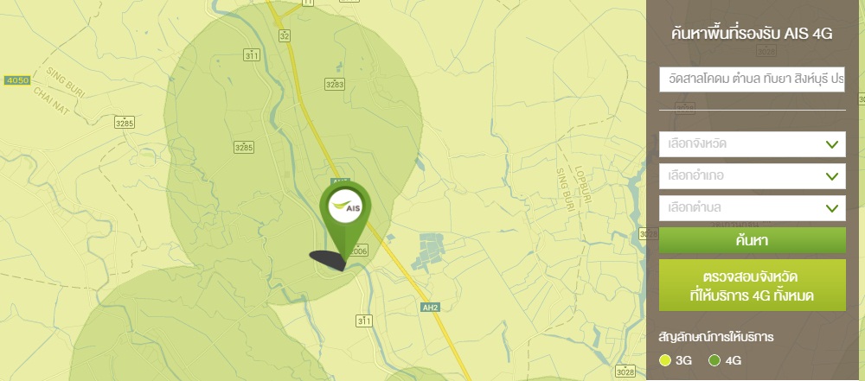The image size is (865, 381).
Task: Click the route 3283 road shield
Action: pyautogui.click(x=334, y=85)
